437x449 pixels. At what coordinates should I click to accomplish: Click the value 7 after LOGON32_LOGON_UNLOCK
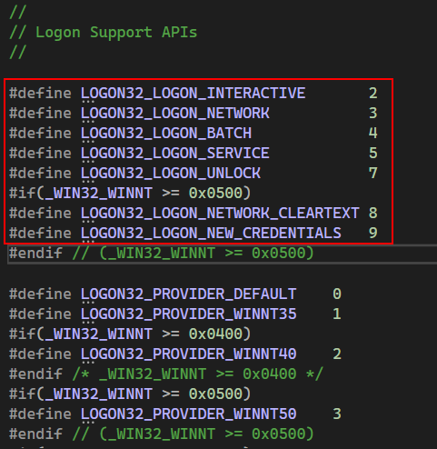point(373,173)
